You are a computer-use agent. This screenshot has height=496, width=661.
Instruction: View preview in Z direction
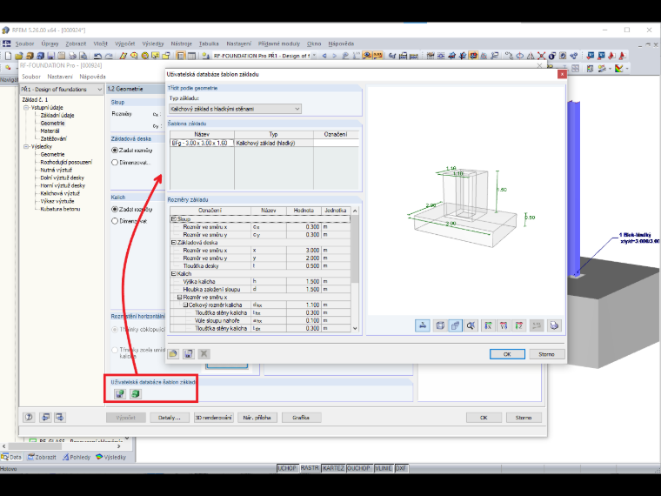(x=519, y=325)
